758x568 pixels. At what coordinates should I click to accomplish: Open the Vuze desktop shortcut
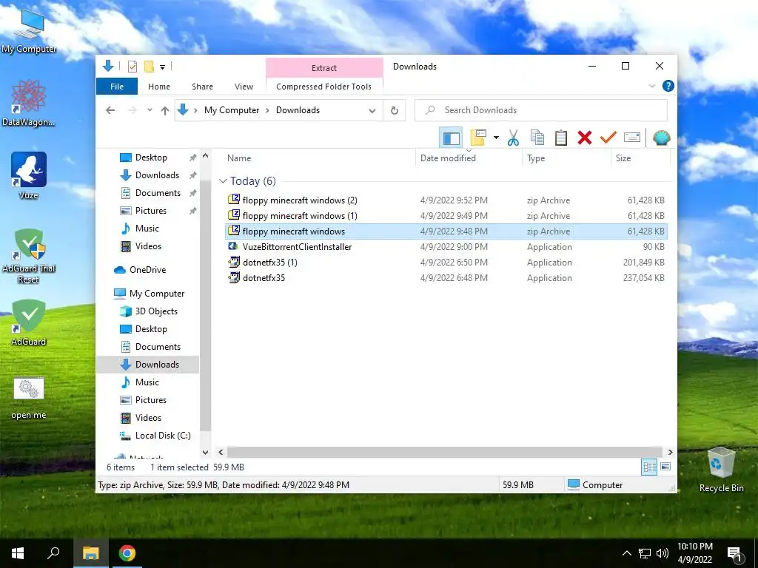tap(29, 176)
